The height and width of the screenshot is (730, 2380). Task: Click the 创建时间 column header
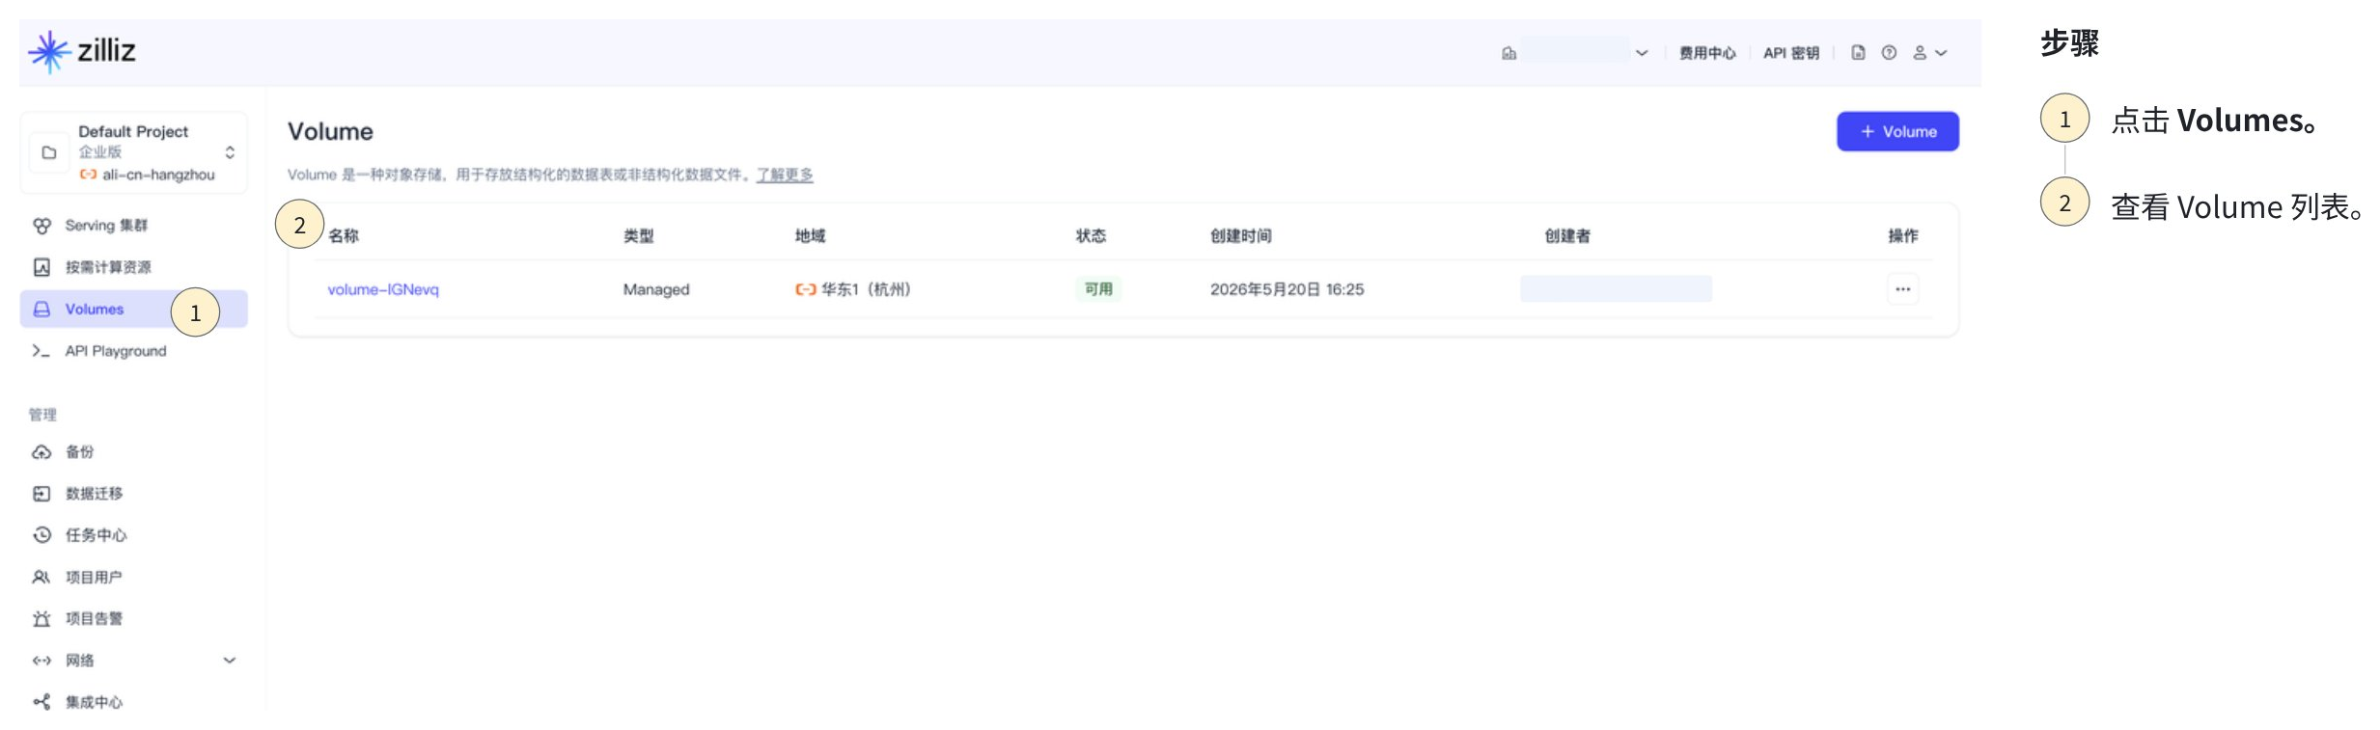(x=1241, y=236)
